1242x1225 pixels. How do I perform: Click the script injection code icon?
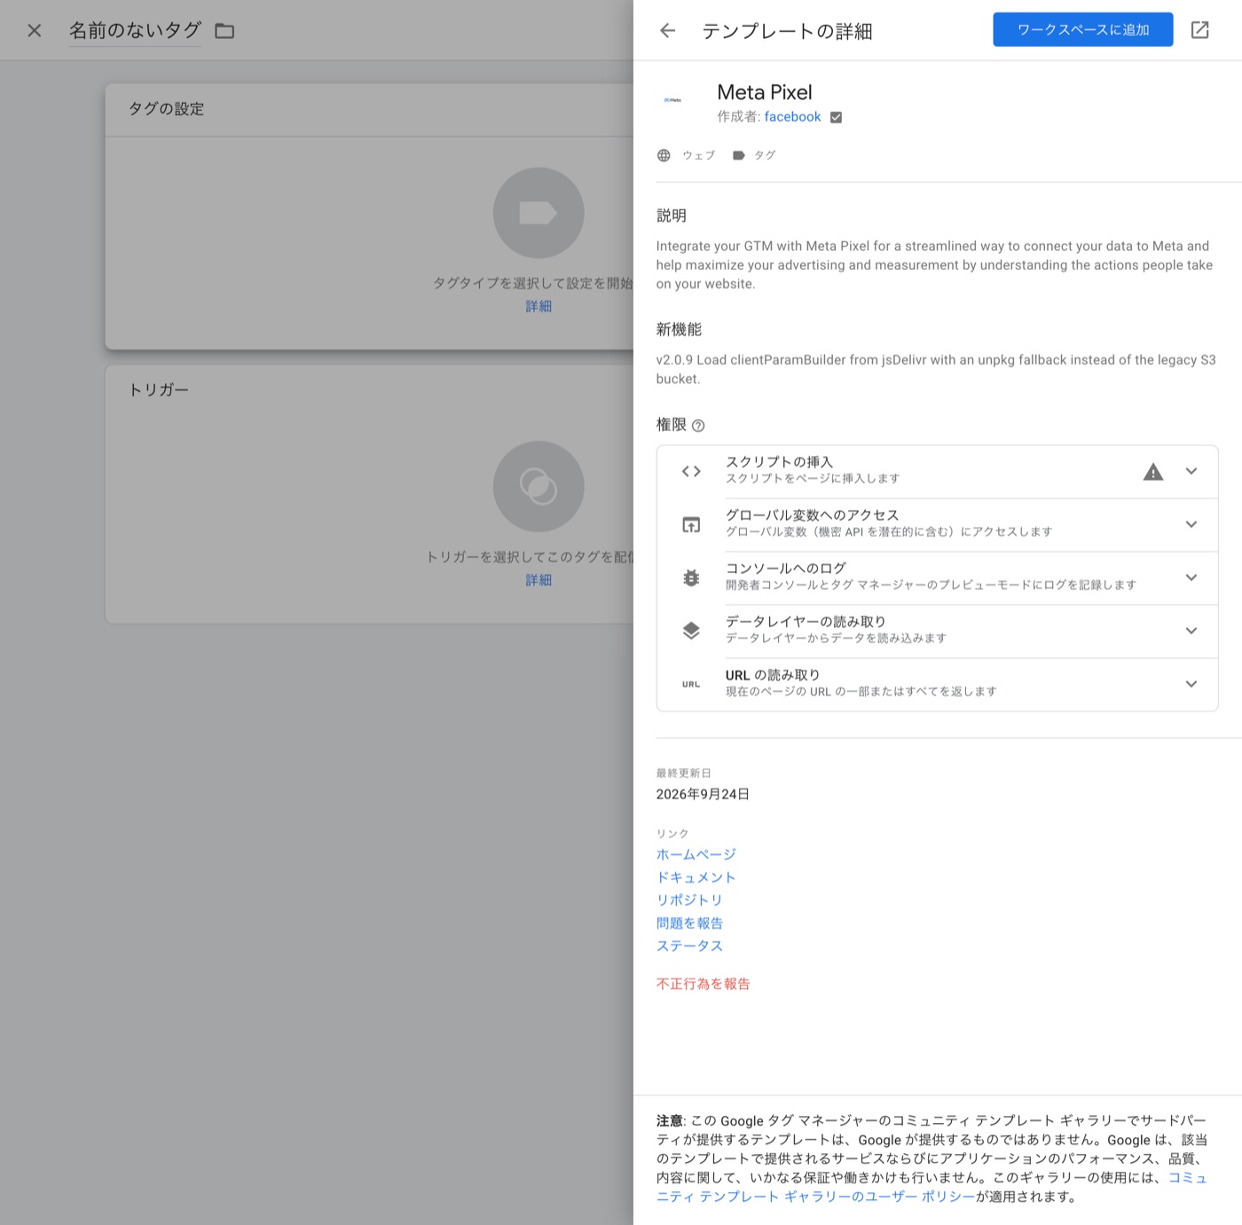tap(691, 471)
